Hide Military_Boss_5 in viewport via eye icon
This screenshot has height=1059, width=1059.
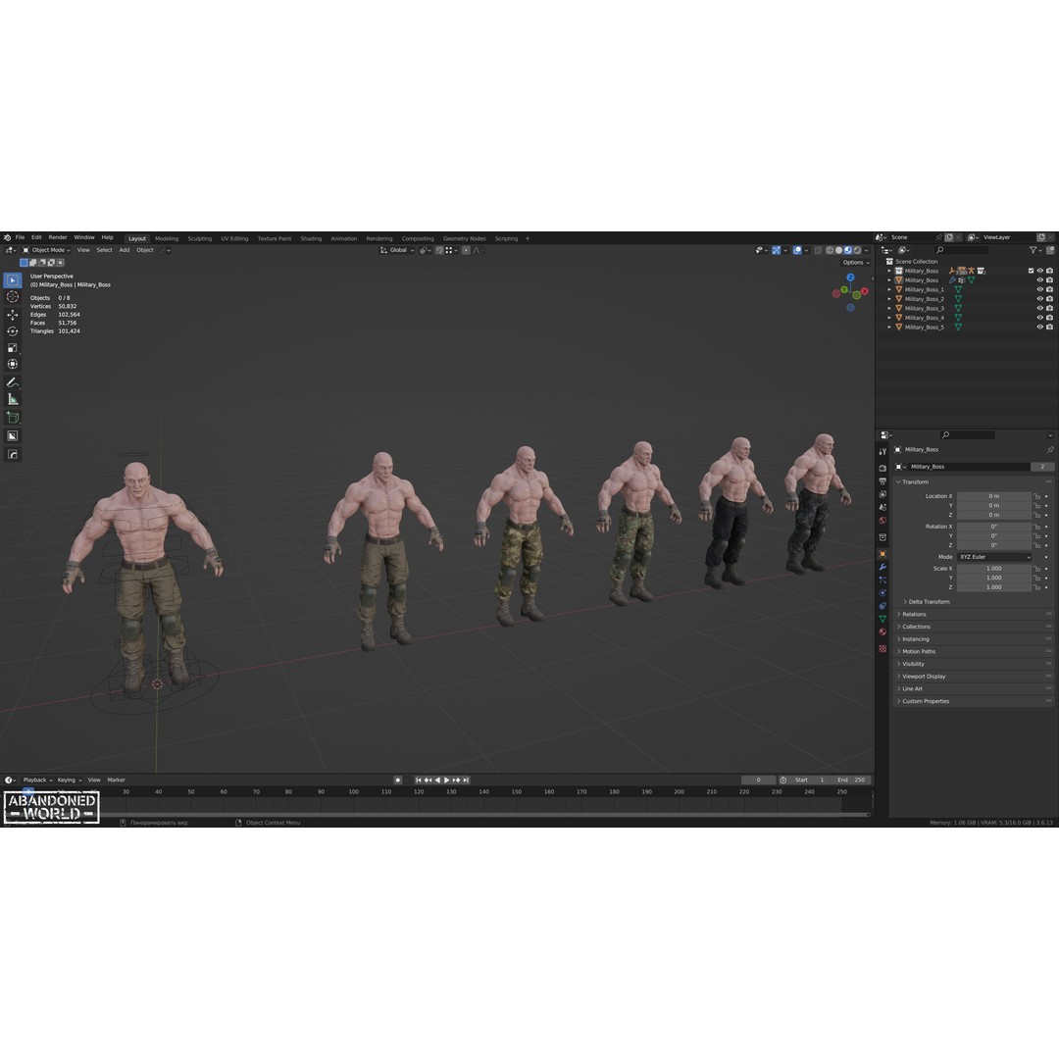click(1040, 327)
